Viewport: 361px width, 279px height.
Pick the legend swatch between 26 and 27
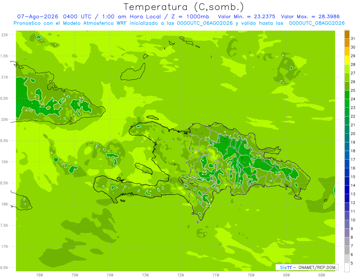tap(347, 78)
